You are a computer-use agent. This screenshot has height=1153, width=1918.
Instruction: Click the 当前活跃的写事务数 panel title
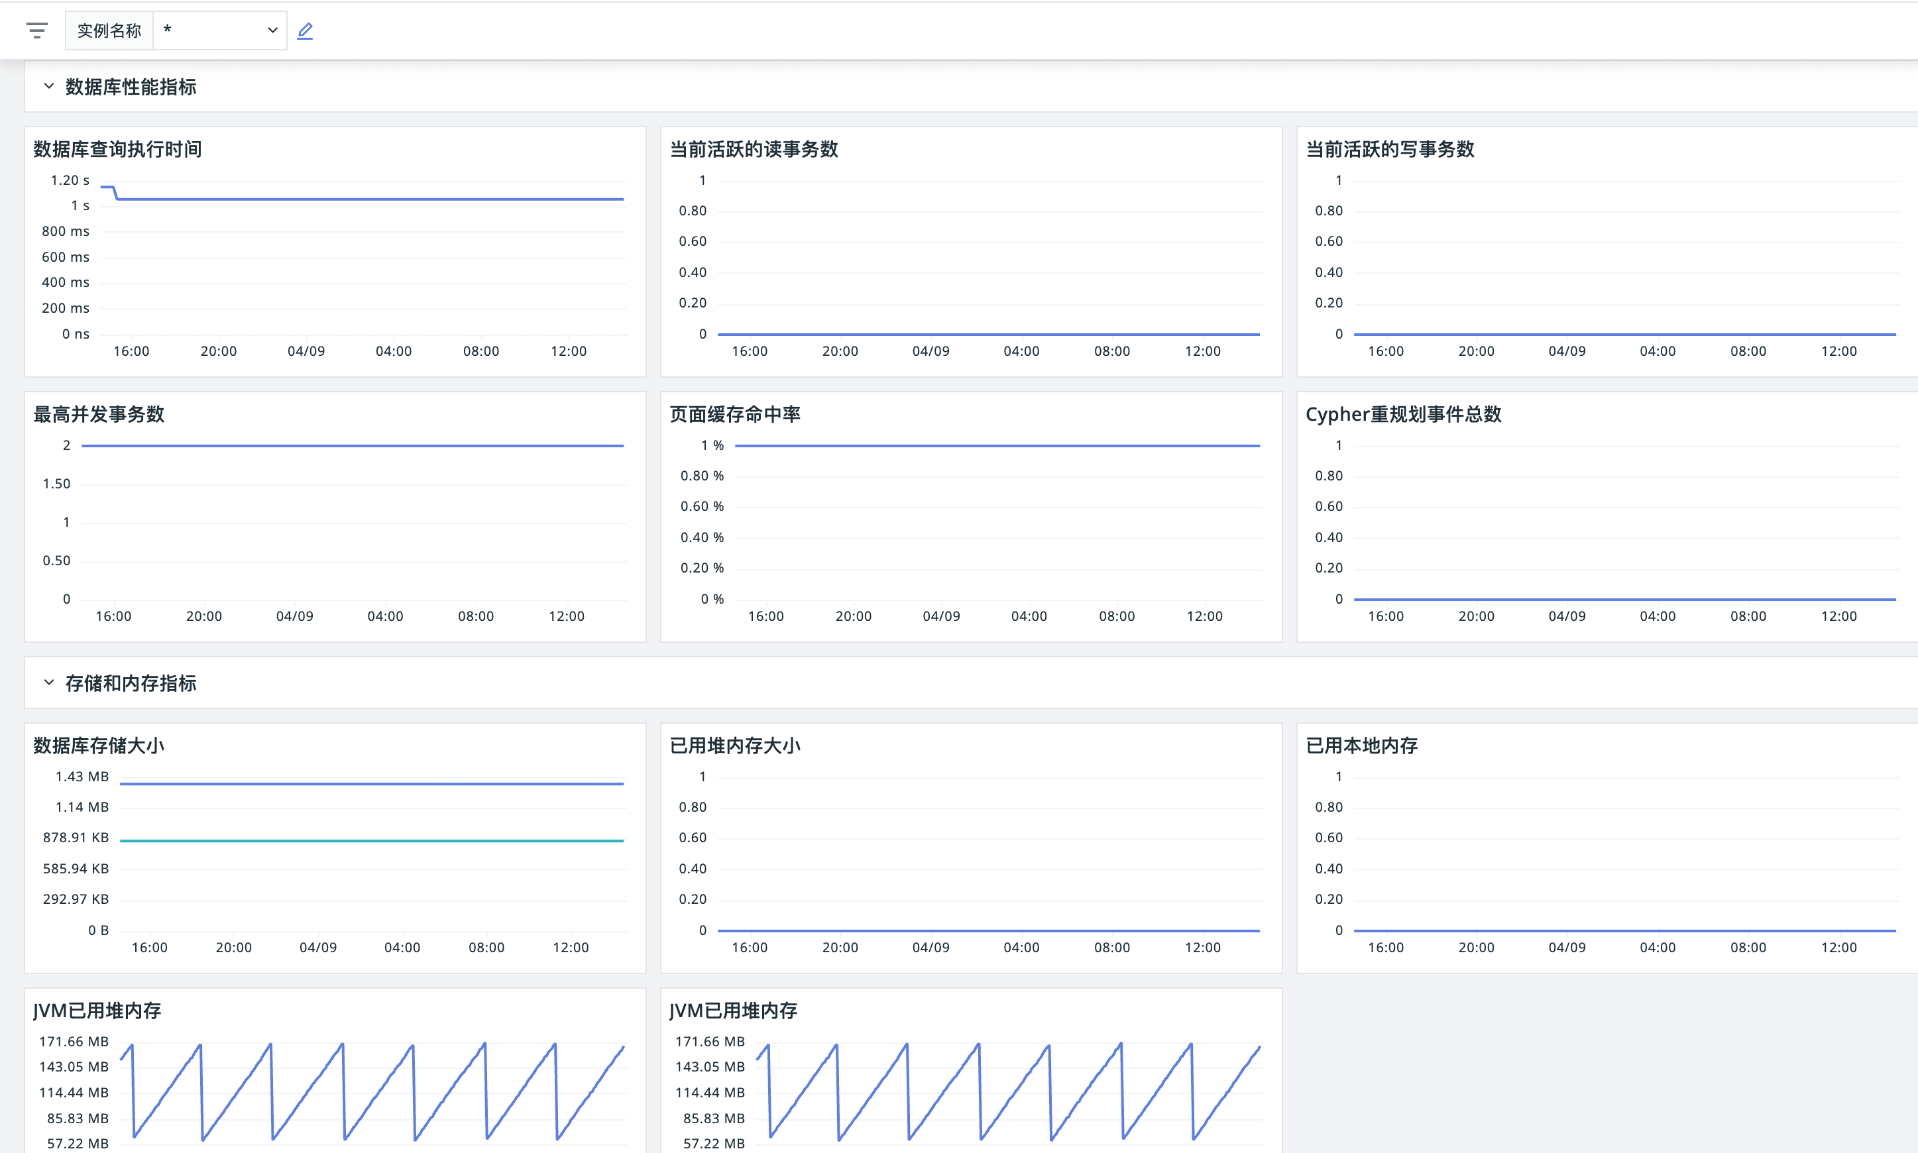pyautogui.click(x=1389, y=149)
